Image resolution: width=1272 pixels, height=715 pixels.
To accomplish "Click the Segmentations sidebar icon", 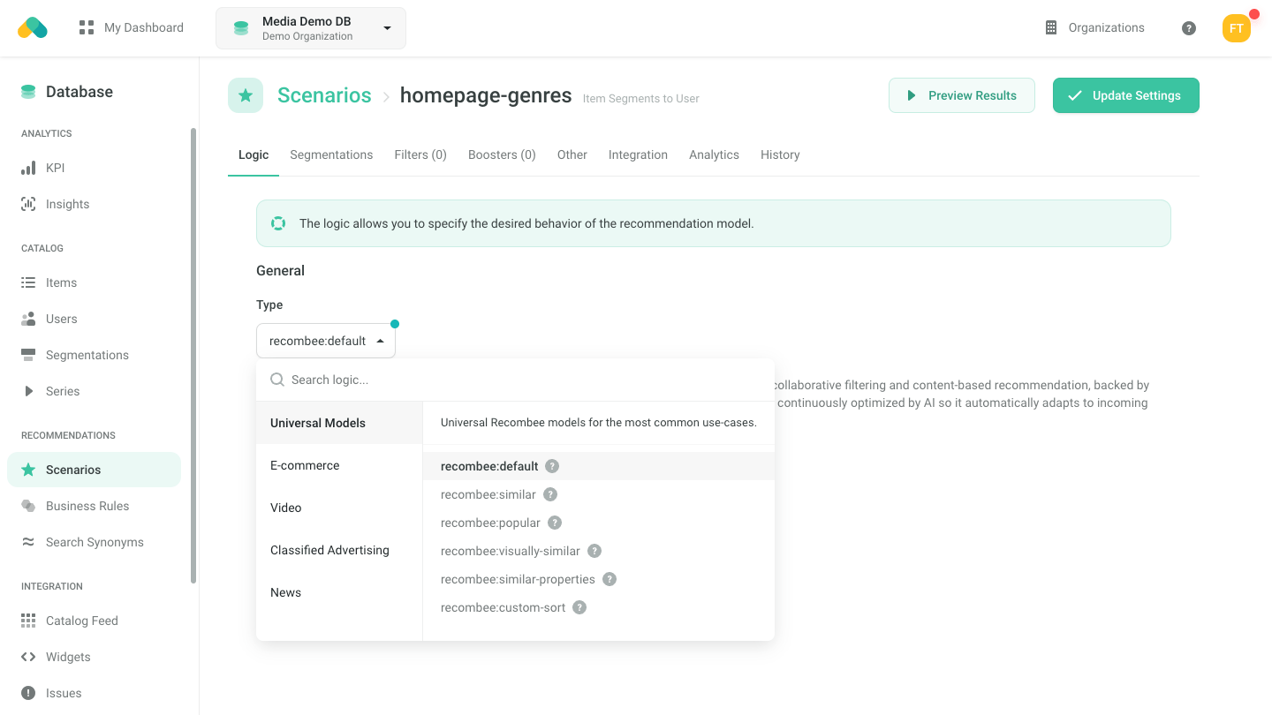I will tap(28, 355).
